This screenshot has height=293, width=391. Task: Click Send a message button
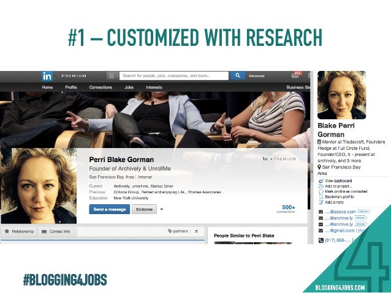(110, 209)
